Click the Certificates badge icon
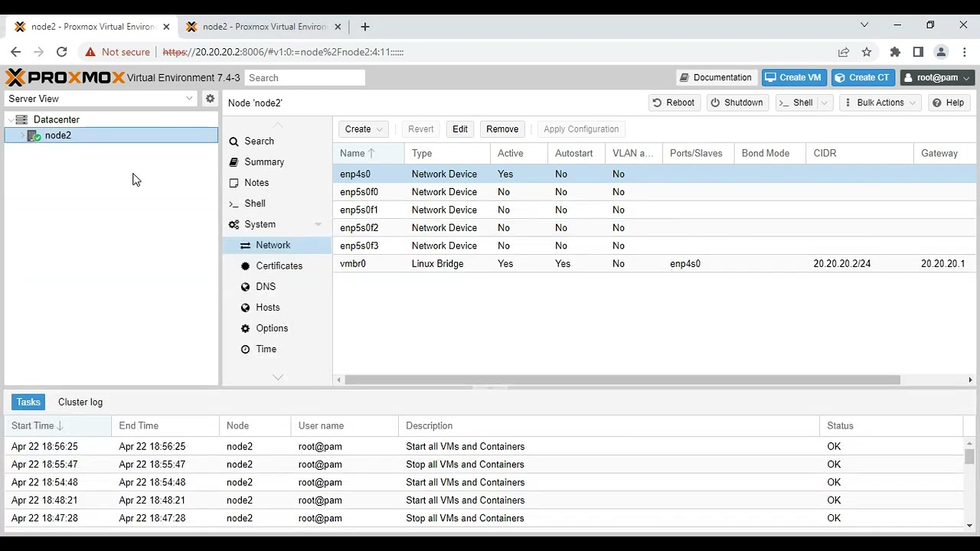 click(245, 266)
